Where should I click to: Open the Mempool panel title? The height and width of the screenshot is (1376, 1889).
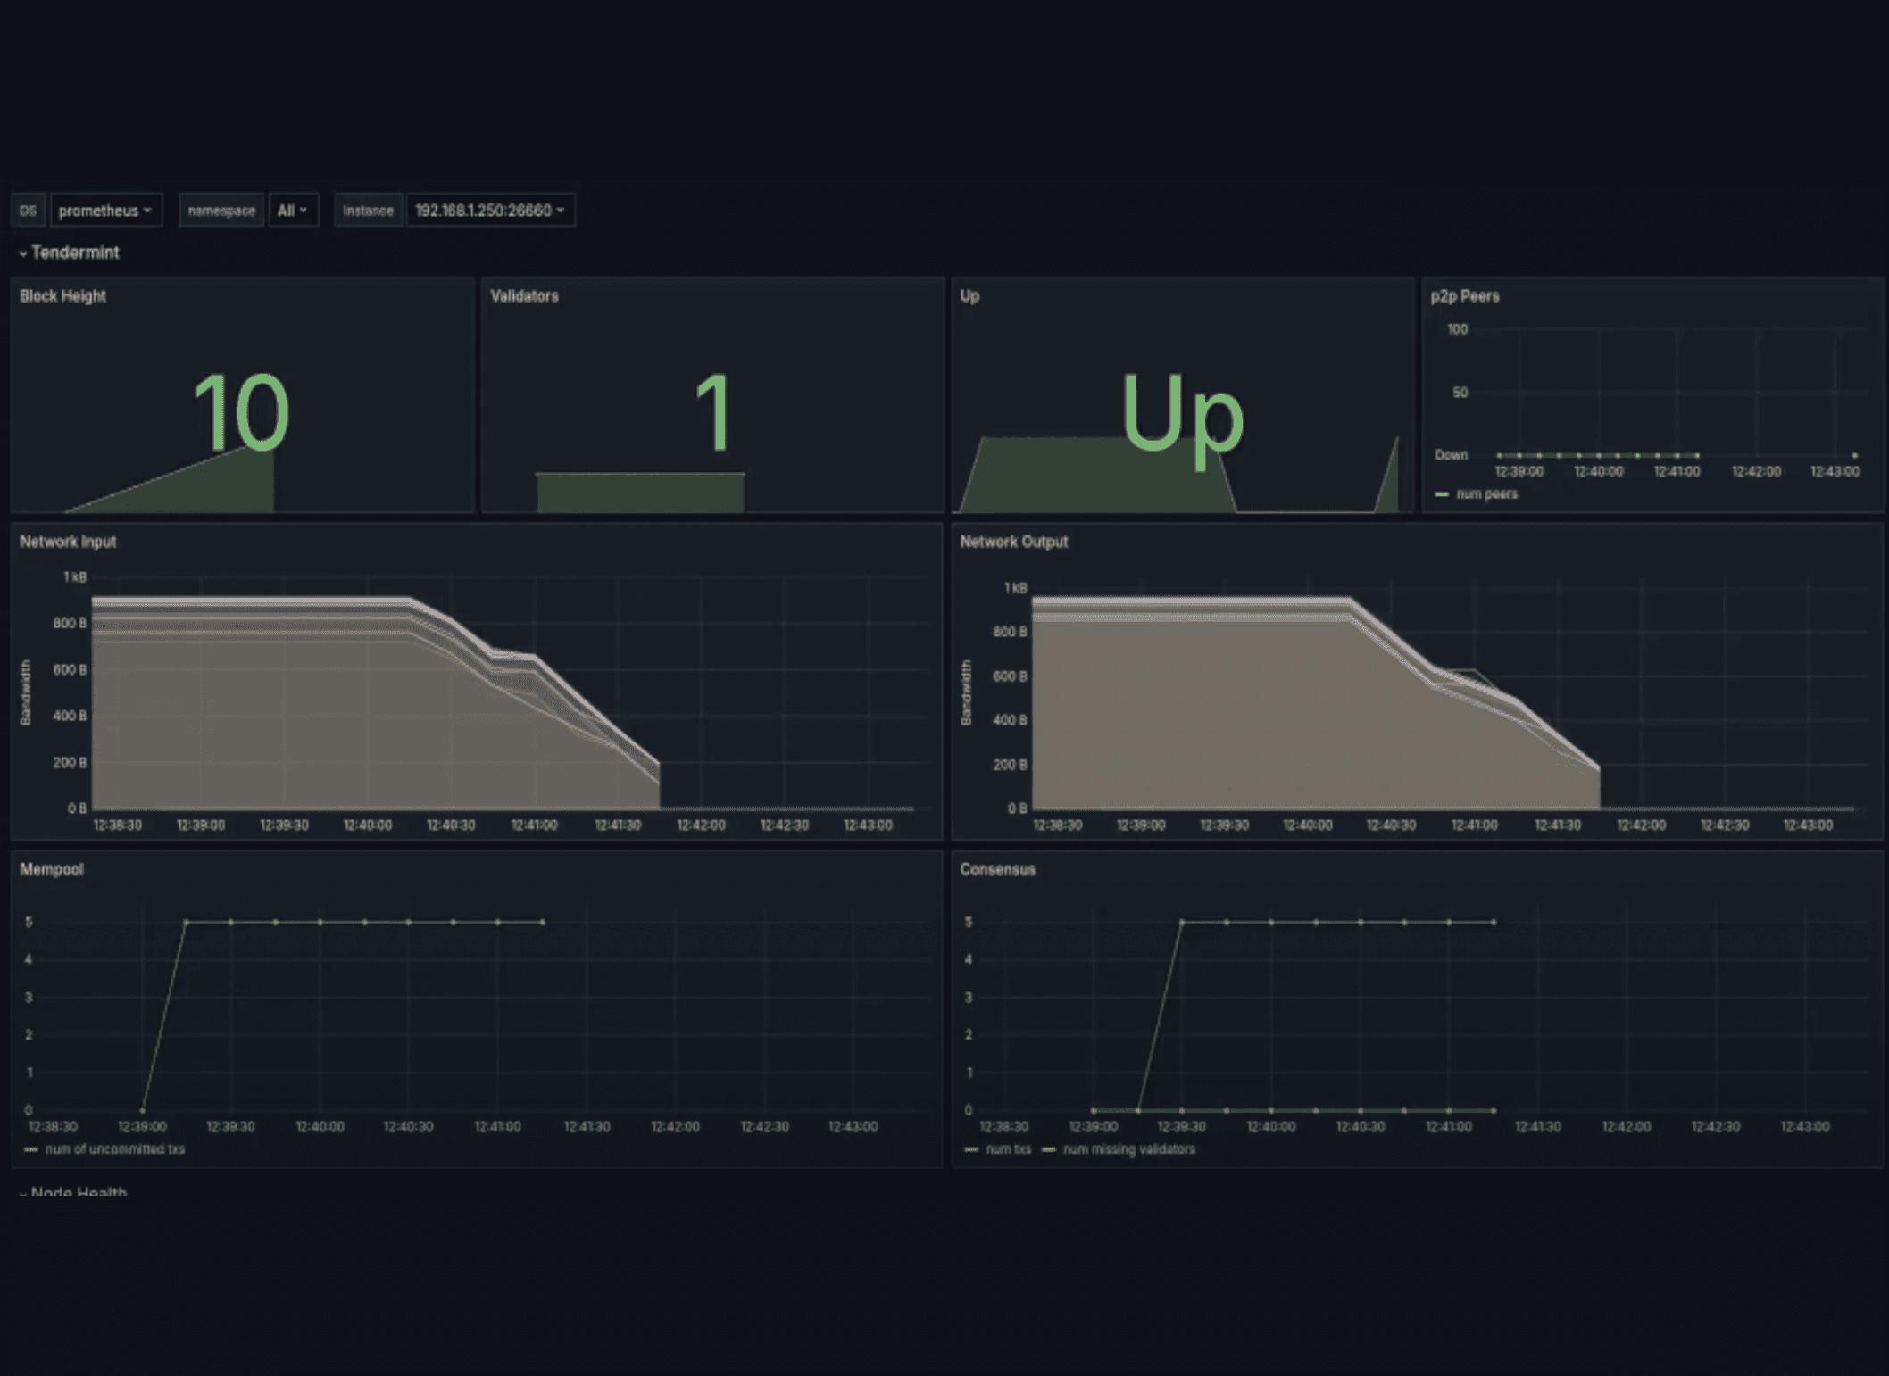pyautogui.click(x=52, y=869)
